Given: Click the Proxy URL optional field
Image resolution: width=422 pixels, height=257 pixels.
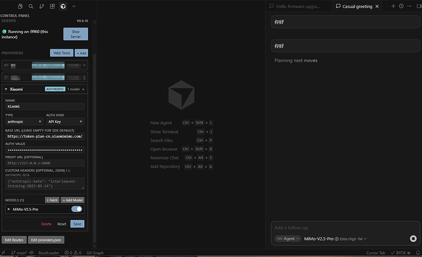Looking at the screenshot, I should (45, 163).
